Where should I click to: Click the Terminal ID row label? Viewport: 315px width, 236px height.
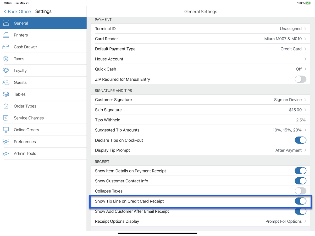coord(105,29)
